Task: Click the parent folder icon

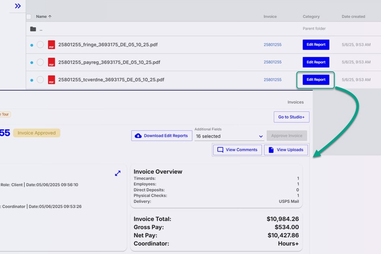Action: pyautogui.click(x=33, y=29)
